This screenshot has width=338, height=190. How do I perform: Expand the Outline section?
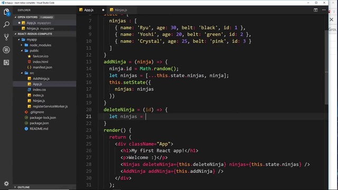pos(44,187)
